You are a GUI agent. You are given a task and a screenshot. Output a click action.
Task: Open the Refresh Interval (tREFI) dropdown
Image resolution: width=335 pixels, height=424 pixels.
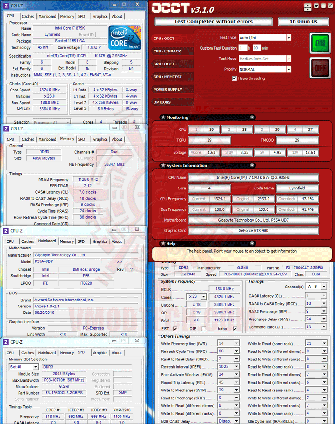(236, 367)
